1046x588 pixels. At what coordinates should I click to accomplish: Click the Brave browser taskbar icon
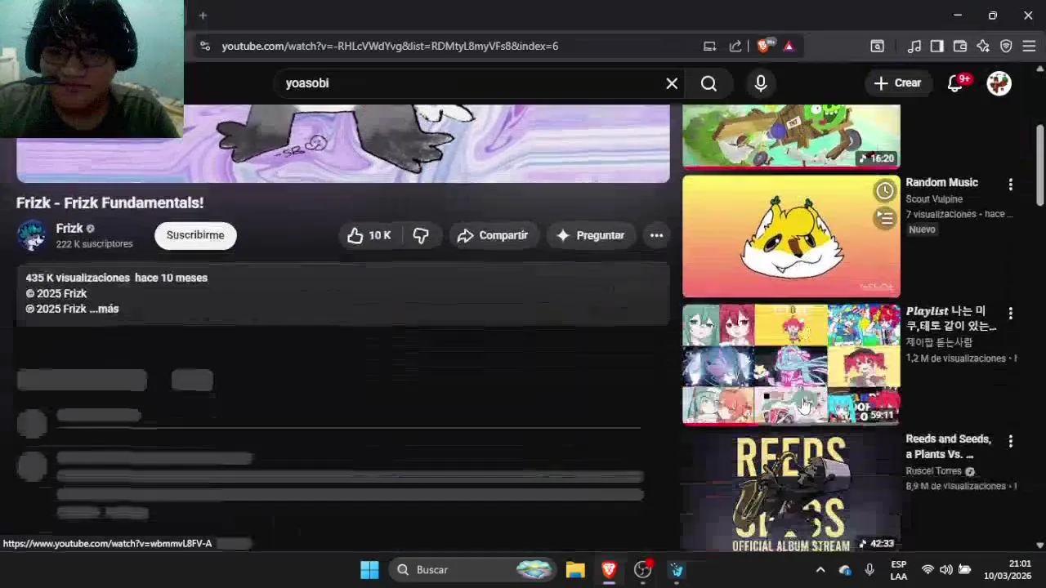point(609,570)
